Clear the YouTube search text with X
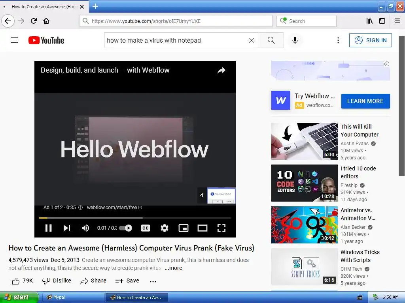This screenshot has width=405, height=303. [x=251, y=40]
